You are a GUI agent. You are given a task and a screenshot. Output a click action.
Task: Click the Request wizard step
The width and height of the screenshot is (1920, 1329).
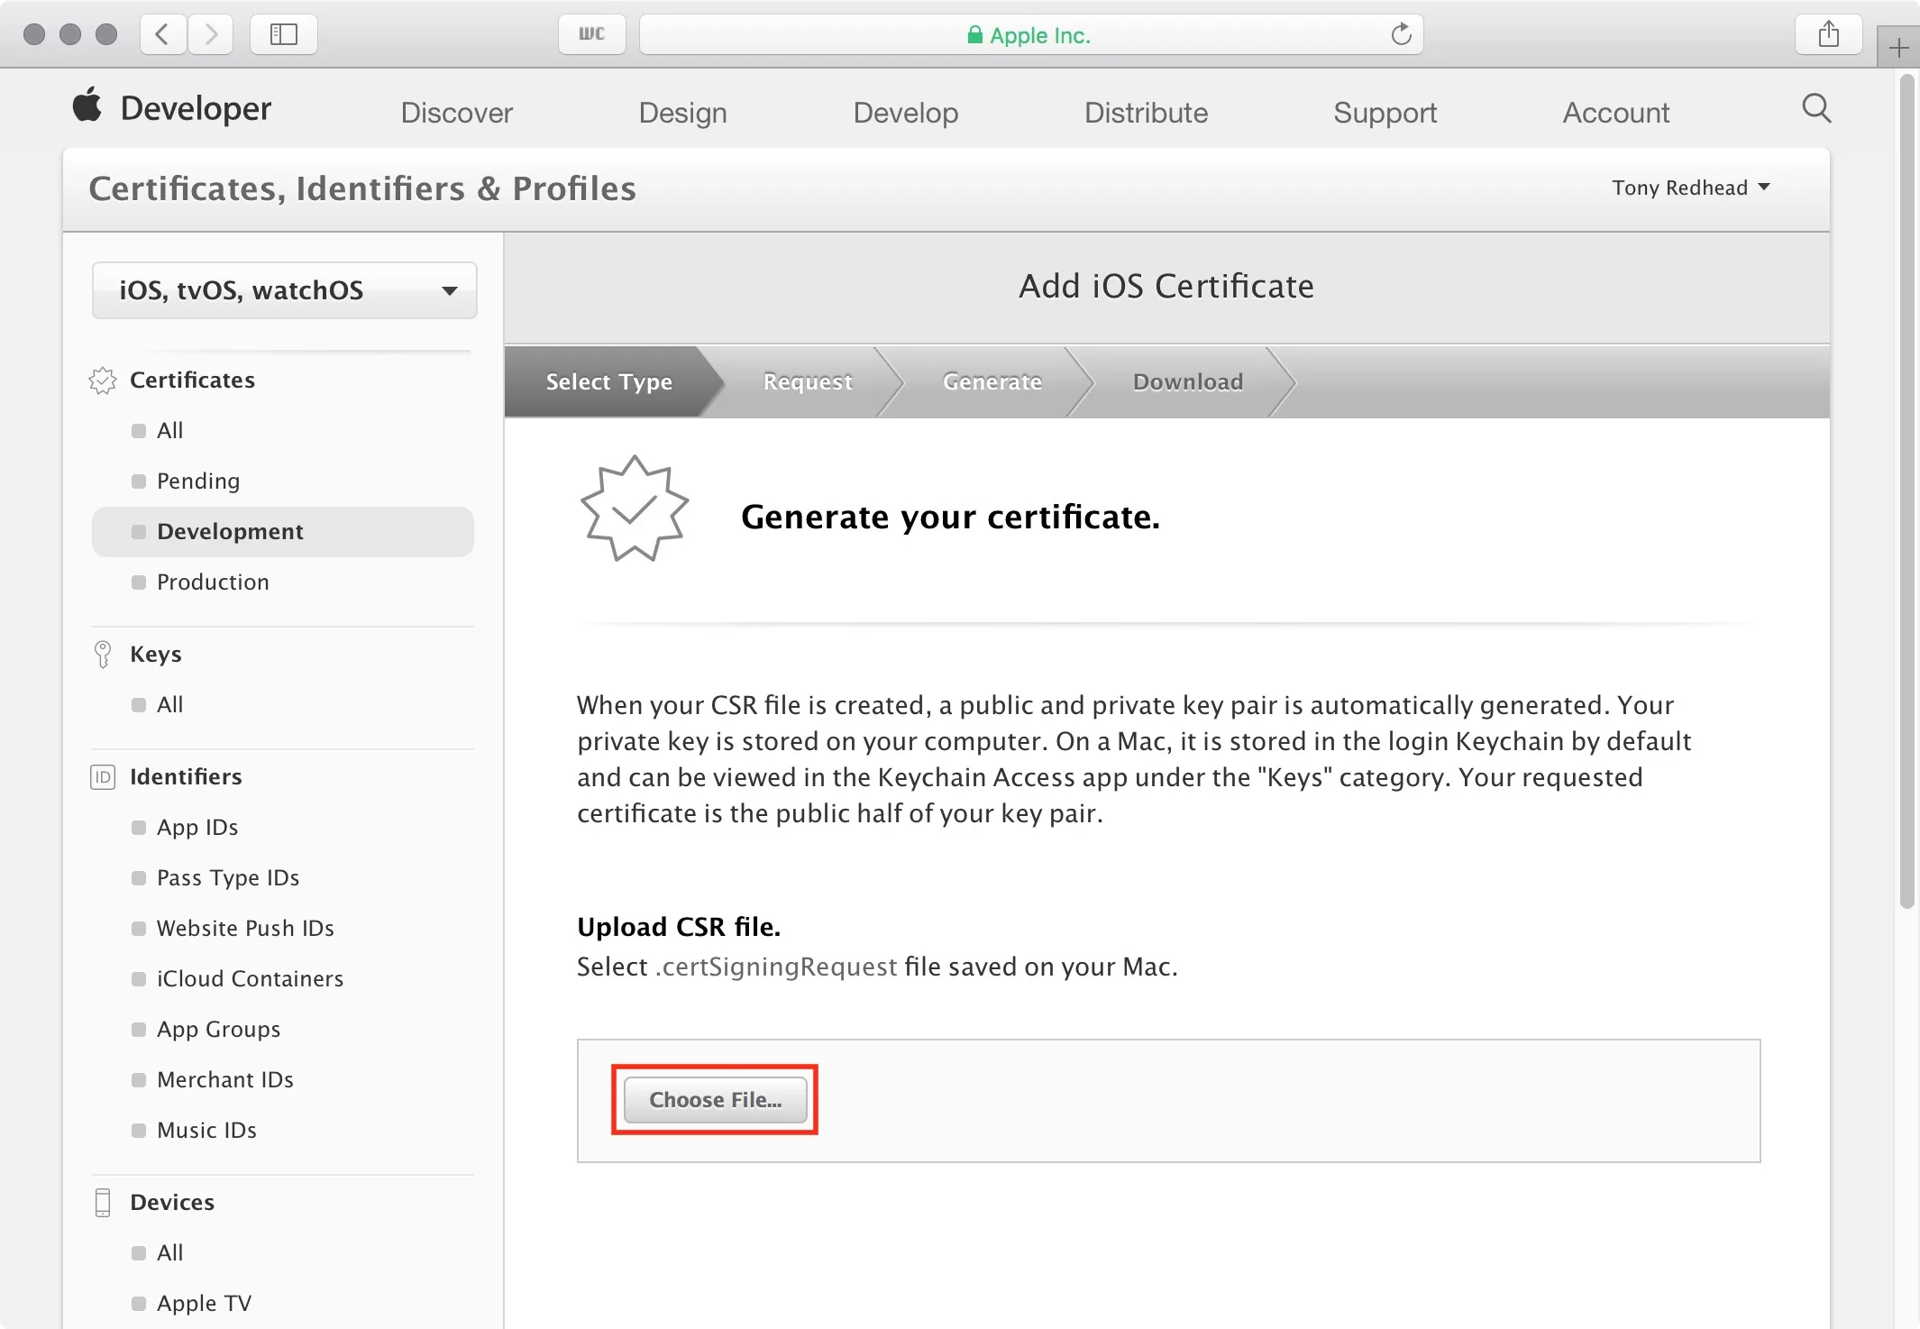pos(807,381)
